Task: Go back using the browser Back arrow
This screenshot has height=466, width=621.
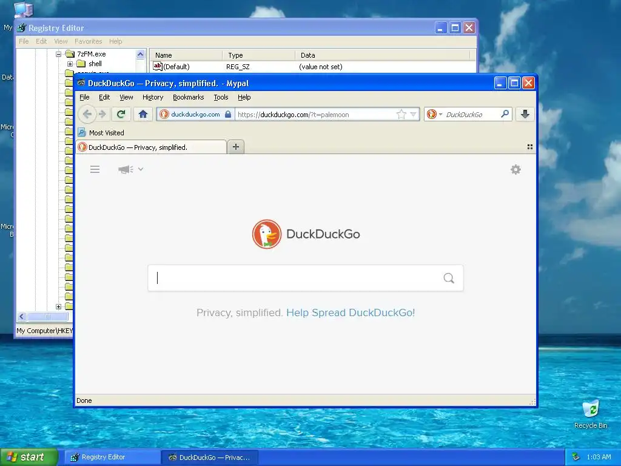Action: (87, 114)
